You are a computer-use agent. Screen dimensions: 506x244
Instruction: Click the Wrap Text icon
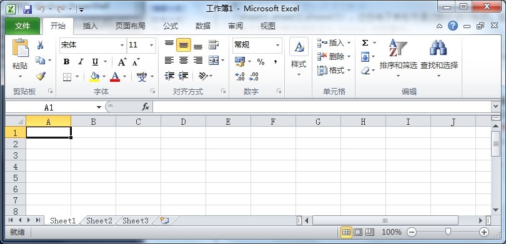coord(213,45)
